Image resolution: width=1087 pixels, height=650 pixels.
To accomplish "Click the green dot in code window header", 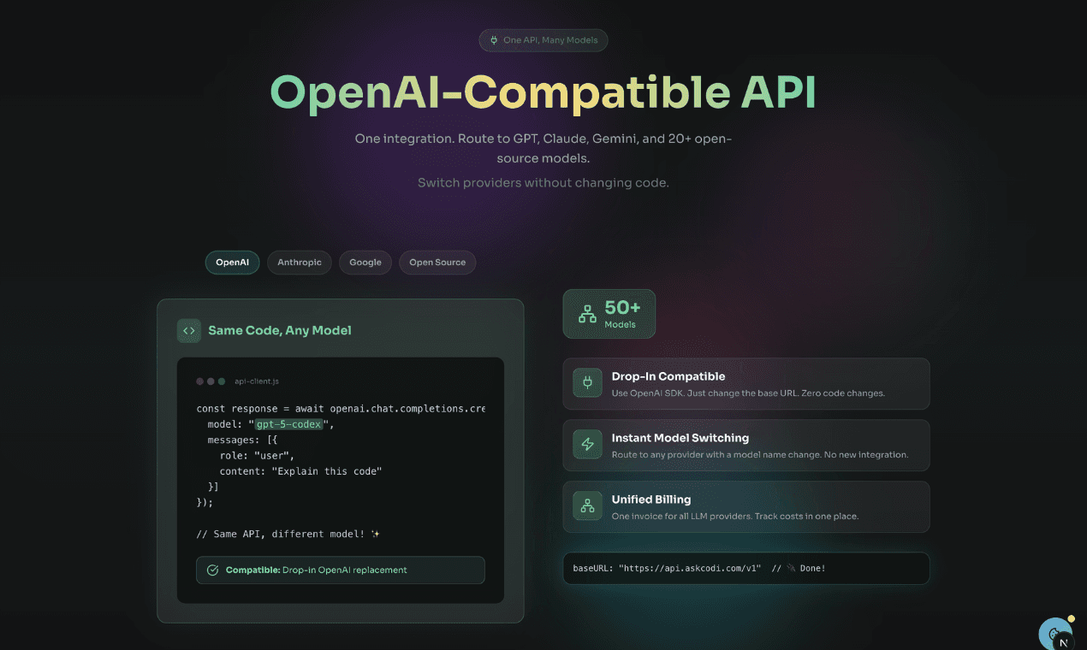I will pyautogui.click(x=222, y=381).
